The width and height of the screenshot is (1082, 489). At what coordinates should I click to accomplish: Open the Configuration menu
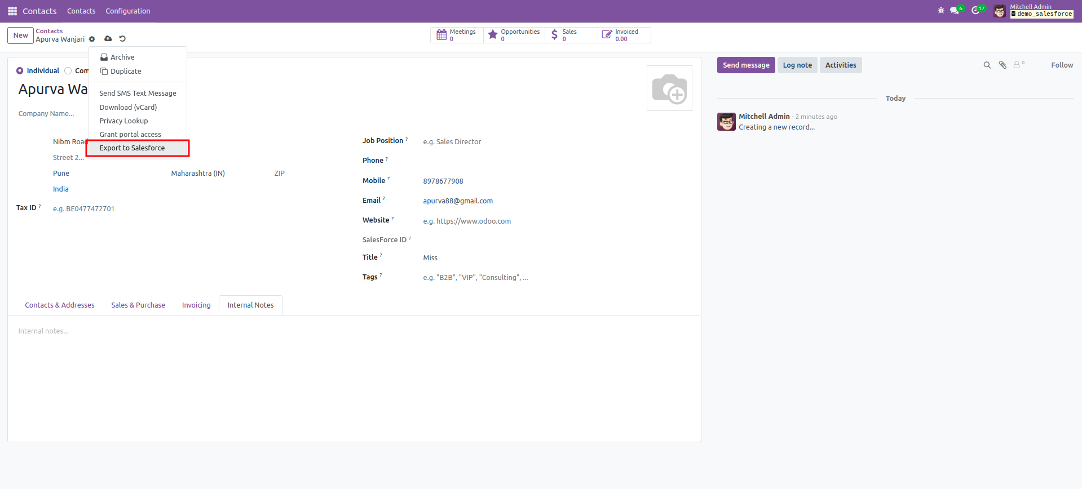(x=127, y=11)
